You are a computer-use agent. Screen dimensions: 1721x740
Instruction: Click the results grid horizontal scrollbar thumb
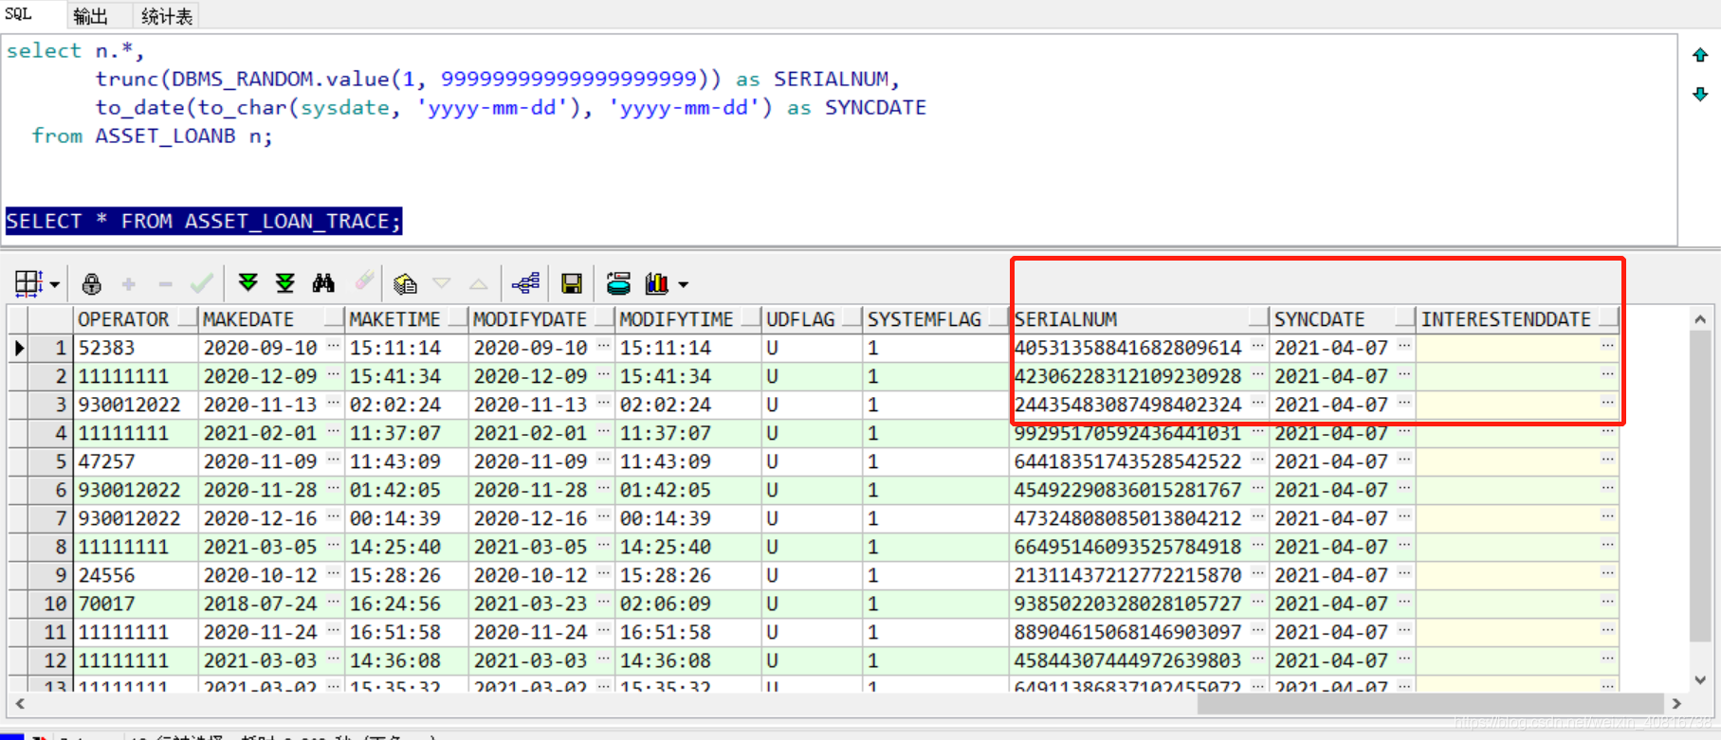point(1430,704)
